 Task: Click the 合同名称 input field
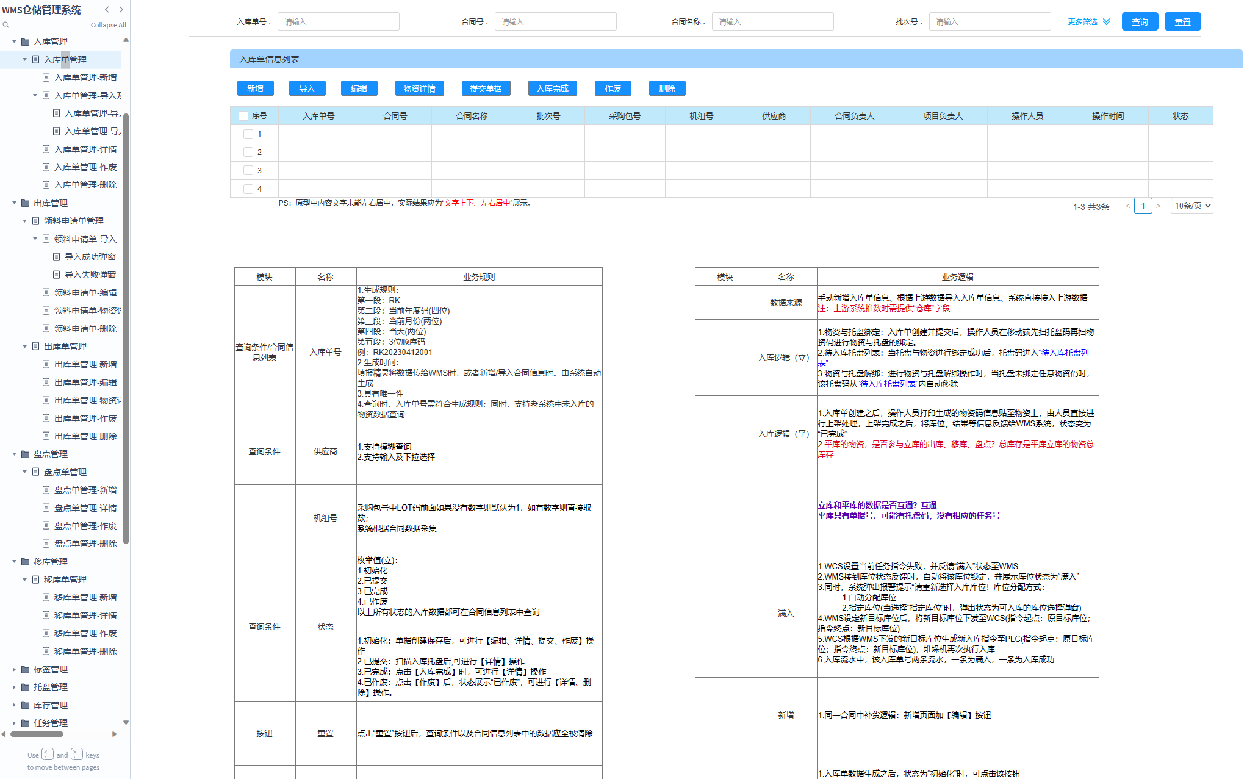point(772,21)
